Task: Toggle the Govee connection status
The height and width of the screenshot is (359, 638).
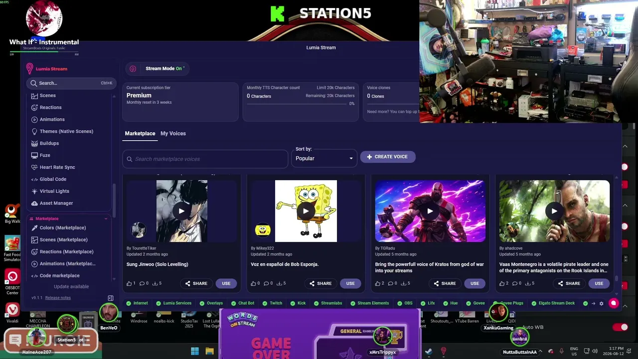Action: coord(475,303)
